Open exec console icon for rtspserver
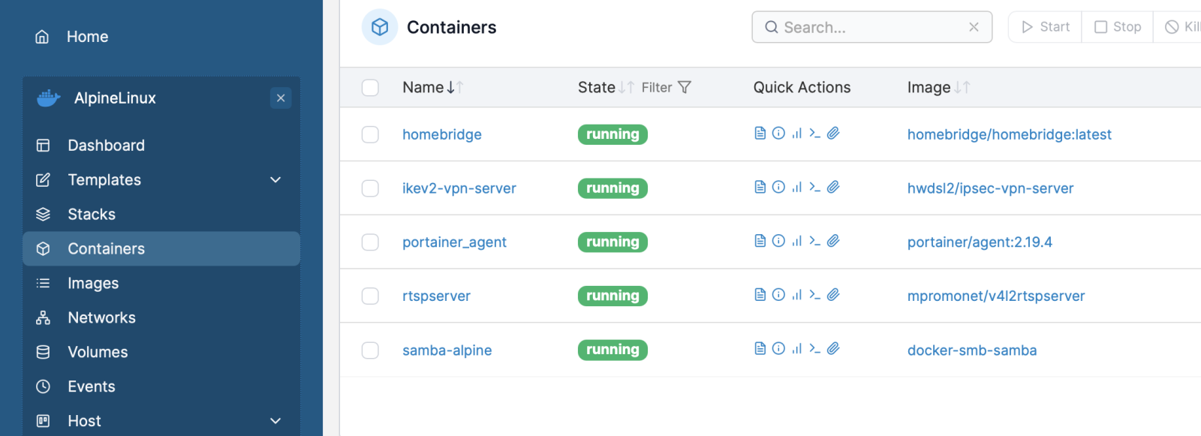Image resolution: width=1201 pixels, height=436 pixels. click(x=814, y=295)
